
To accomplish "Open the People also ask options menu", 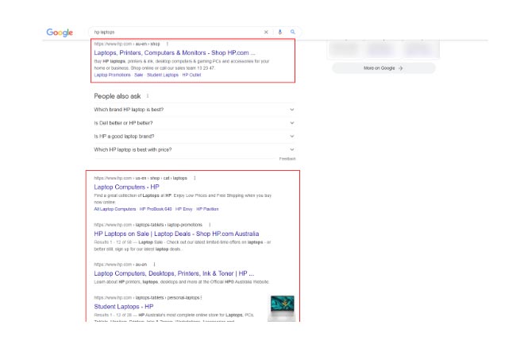I will point(148,96).
